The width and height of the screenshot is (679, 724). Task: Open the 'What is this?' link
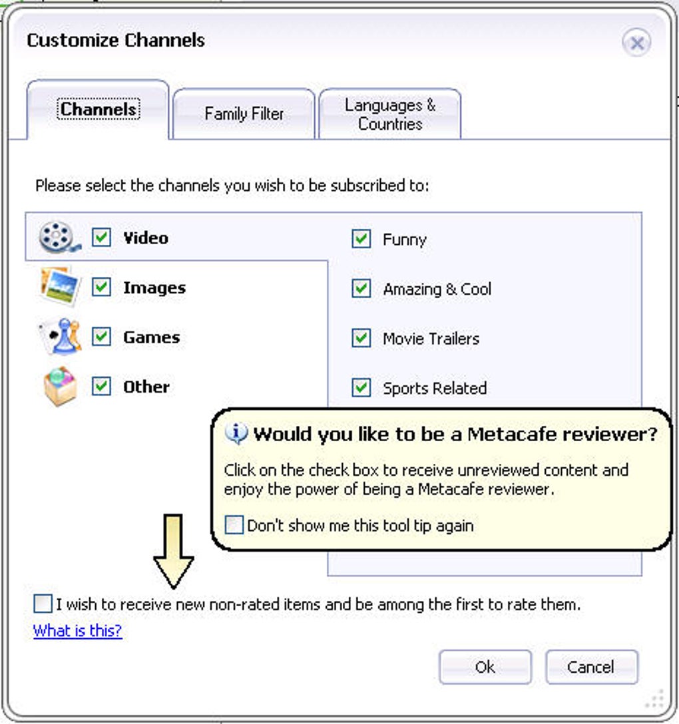[78, 630]
